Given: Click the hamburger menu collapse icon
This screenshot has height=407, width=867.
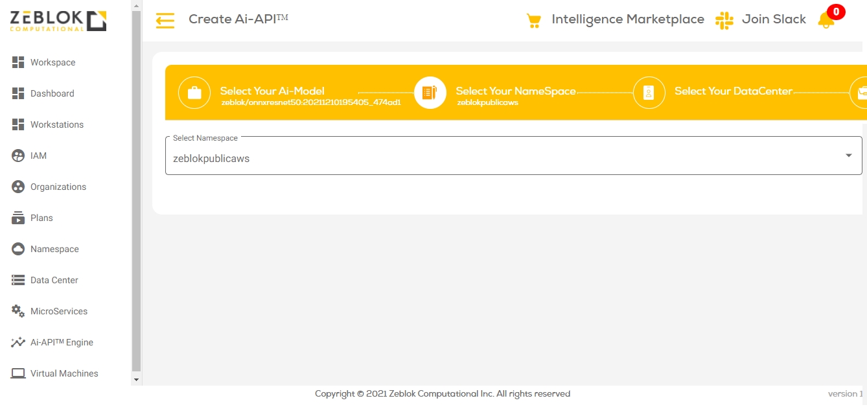Looking at the screenshot, I should 165,21.
